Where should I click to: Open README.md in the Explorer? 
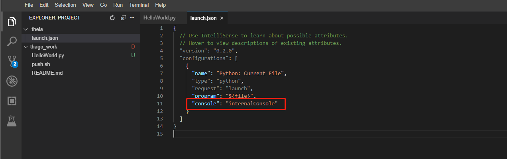[81, 73]
